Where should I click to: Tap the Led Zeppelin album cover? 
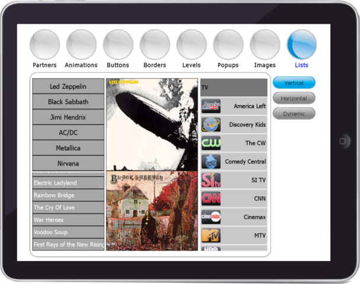click(152, 124)
